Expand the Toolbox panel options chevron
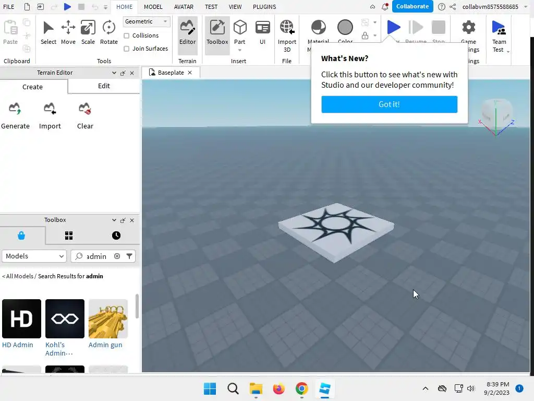The width and height of the screenshot is (534, 401). 114,220
